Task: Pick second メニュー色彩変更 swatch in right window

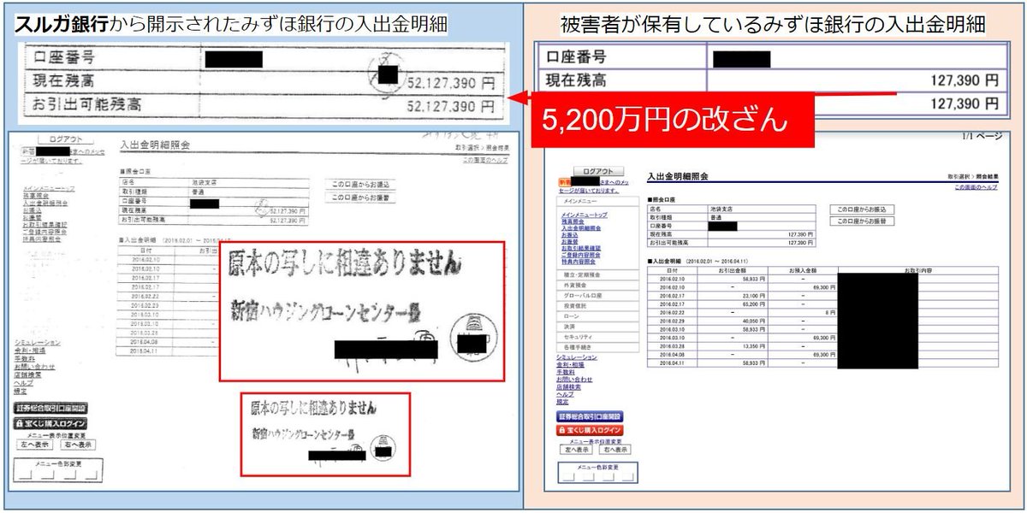Action: point(589,477)
